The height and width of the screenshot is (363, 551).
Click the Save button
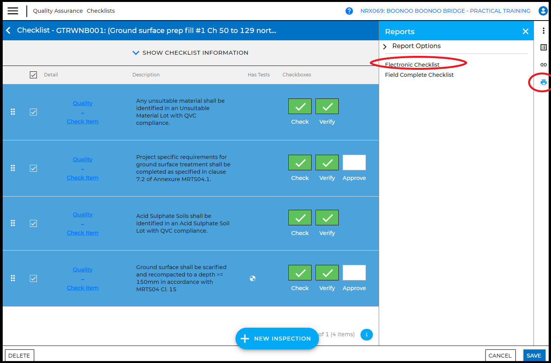(x=534, y=356)
